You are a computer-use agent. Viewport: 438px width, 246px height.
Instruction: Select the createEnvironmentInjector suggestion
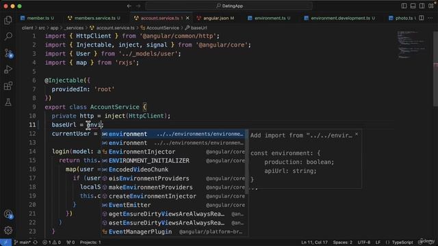[x=173, y=196]
